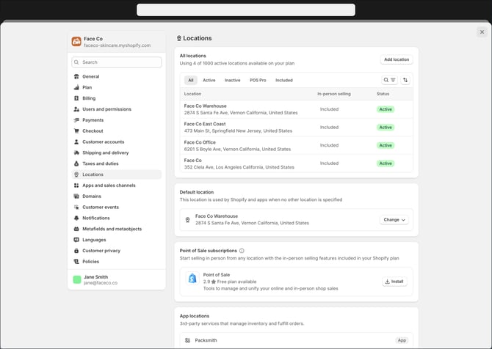Image resolution: width=492 pixels, height=349 pixels.
Task: Click the sort locations icon
Action: point(405,80)
